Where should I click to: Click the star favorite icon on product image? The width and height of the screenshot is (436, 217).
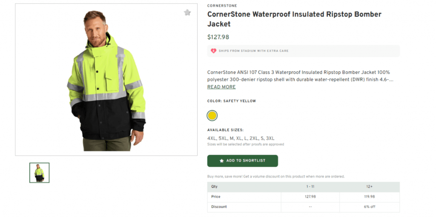(187, 12)
